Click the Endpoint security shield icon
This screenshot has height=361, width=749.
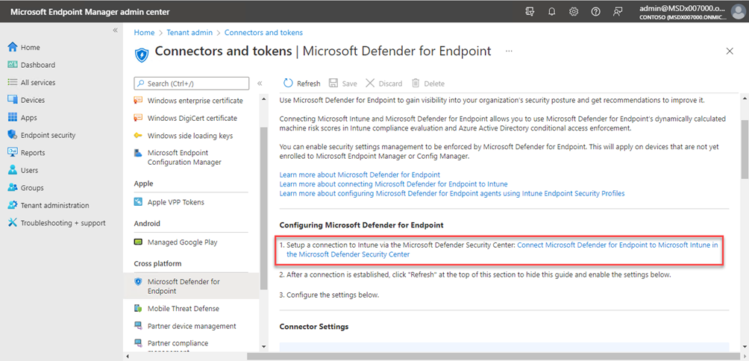pyautogui.click(x=13, y=135)
